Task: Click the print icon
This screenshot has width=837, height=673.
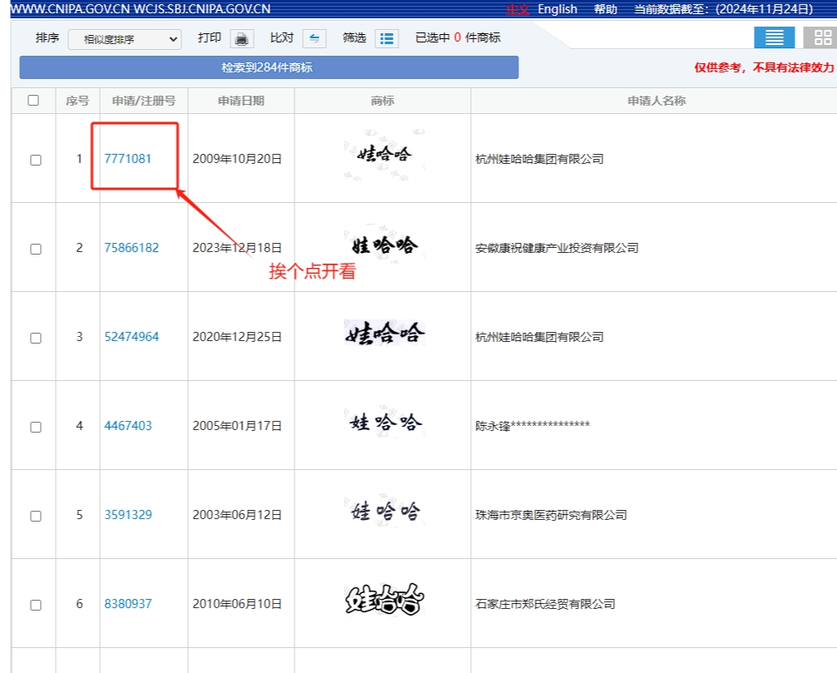Action: point(242,38)
